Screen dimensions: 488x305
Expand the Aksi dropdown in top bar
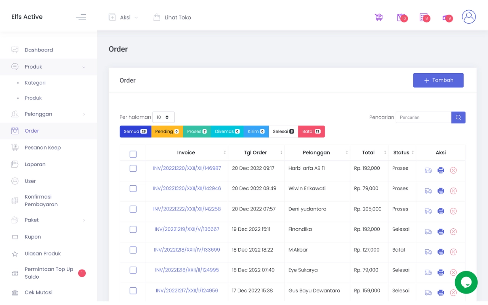click(x=124, y=18)
